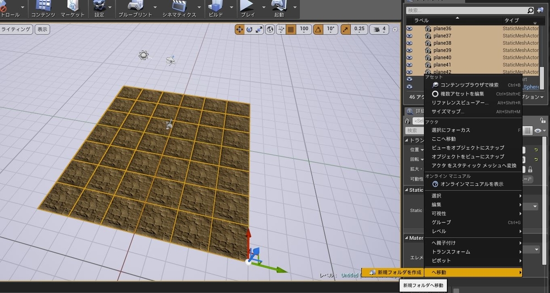The width and height of the screenshot is (550, 293).
Task: Open the rotation snap 10° dropdown
Action: pyautogui.click(x=331, y=29)
